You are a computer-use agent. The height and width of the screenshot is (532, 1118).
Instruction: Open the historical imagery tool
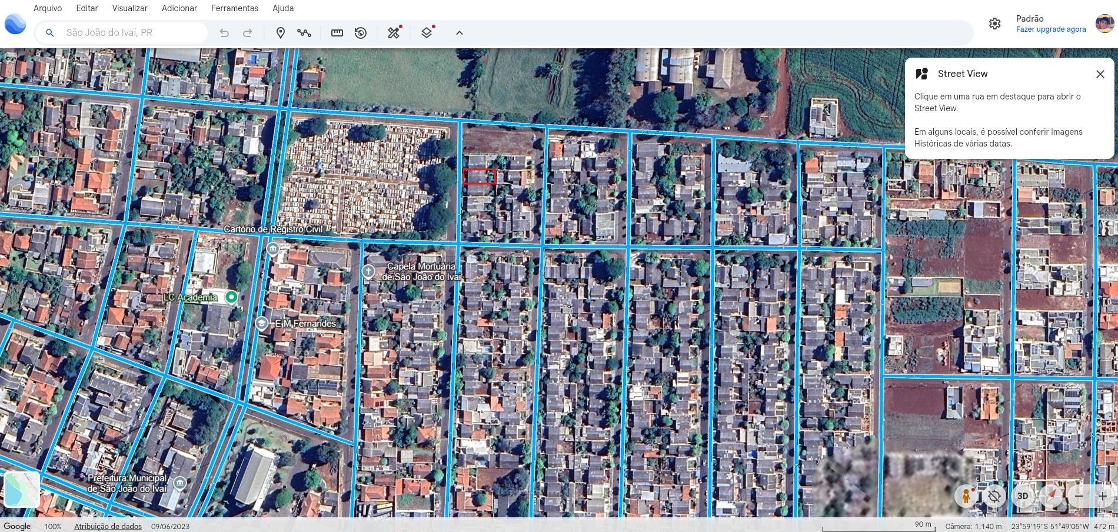click(x=361, y=33)
